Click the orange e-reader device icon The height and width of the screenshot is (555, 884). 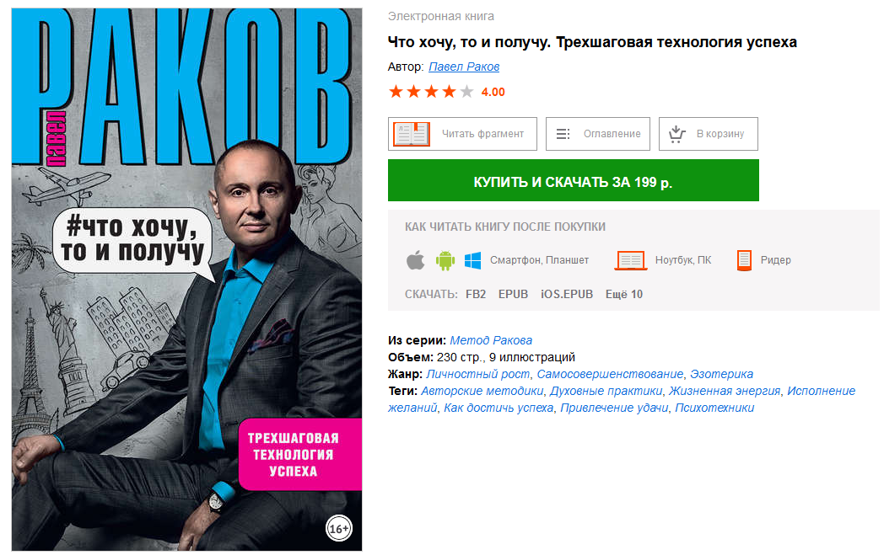[744, 260]
